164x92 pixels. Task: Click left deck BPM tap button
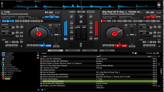57,13
